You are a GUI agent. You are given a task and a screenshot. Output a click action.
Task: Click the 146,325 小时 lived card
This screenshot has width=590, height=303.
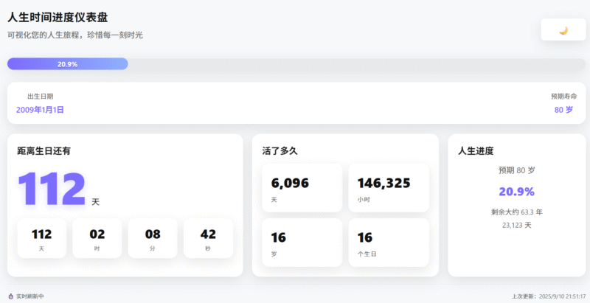click(x=389, y=188)
